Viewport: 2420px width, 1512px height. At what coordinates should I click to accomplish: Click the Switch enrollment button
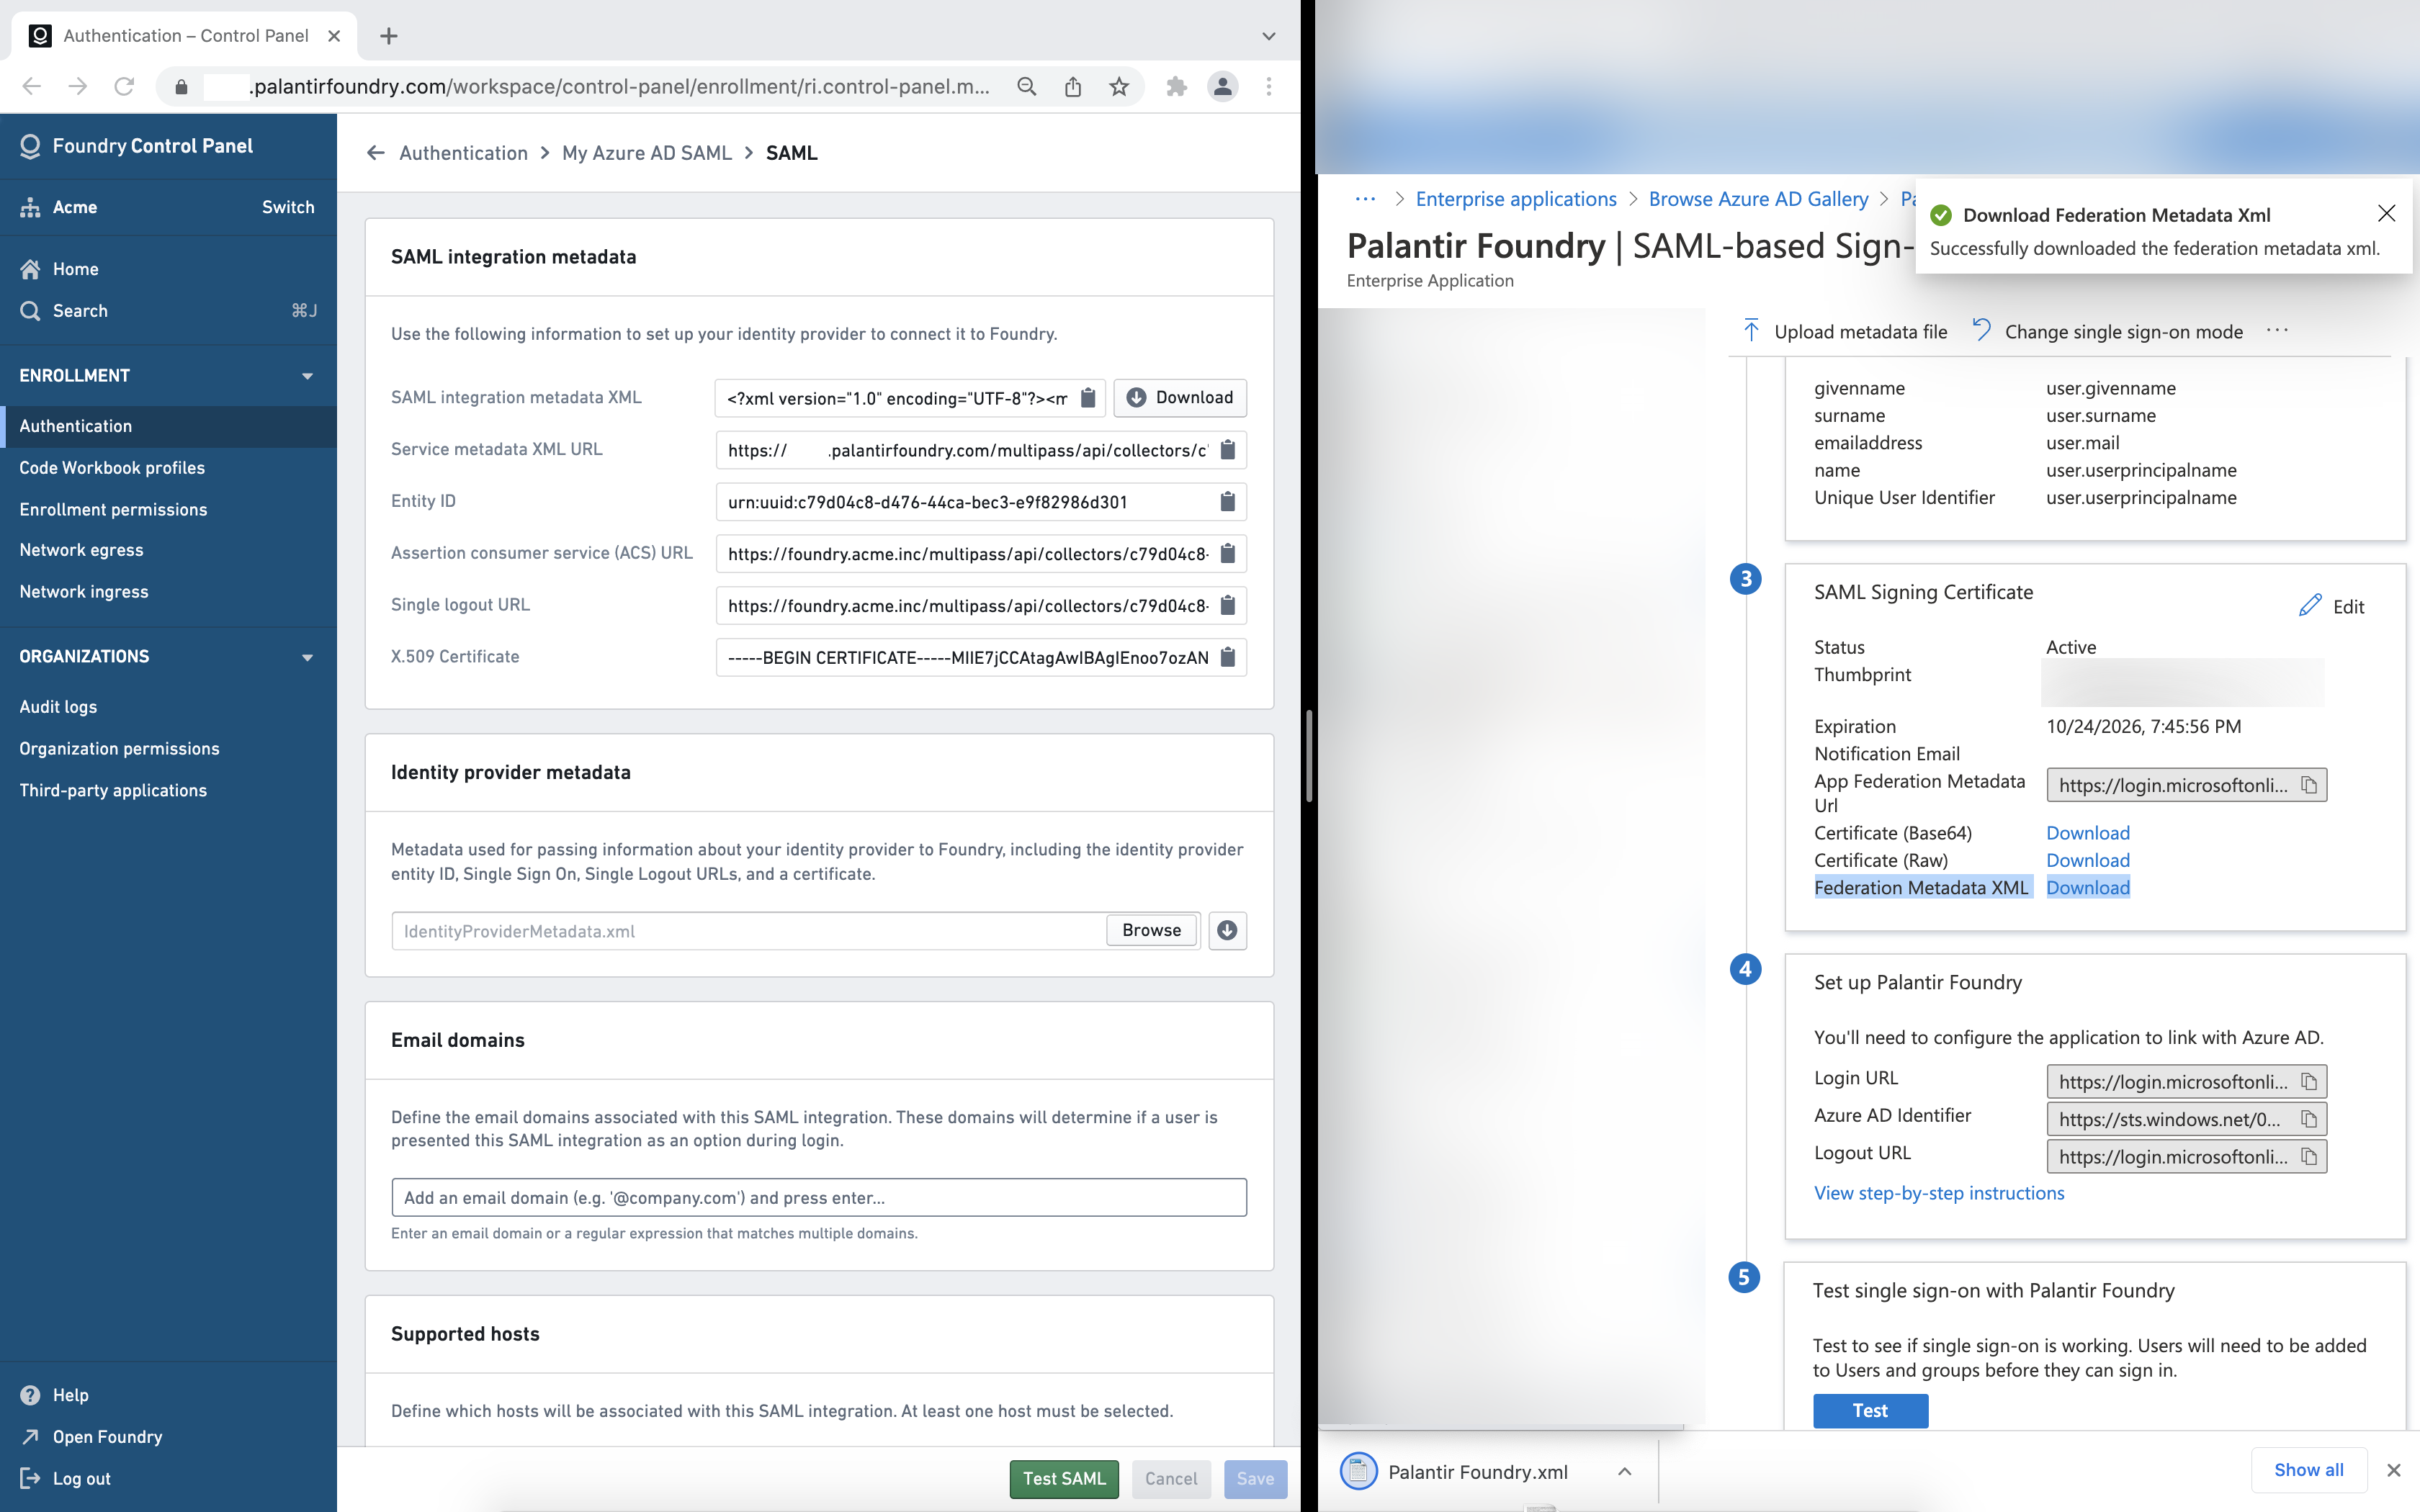coord(288,207)
